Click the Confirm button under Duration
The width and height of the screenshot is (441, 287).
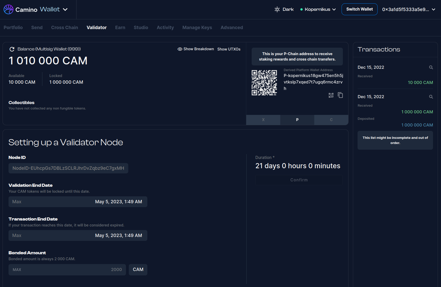(299, 180)
